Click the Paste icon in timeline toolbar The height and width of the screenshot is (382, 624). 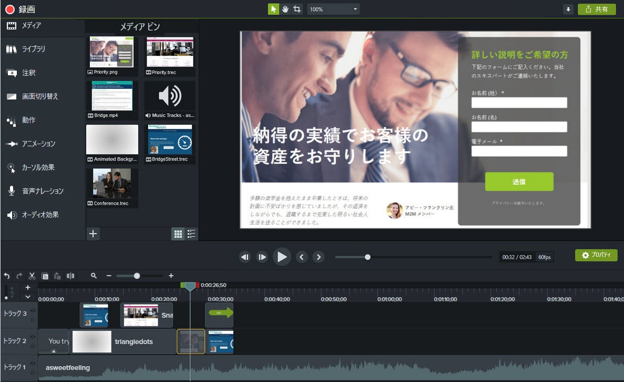[57, 276]
